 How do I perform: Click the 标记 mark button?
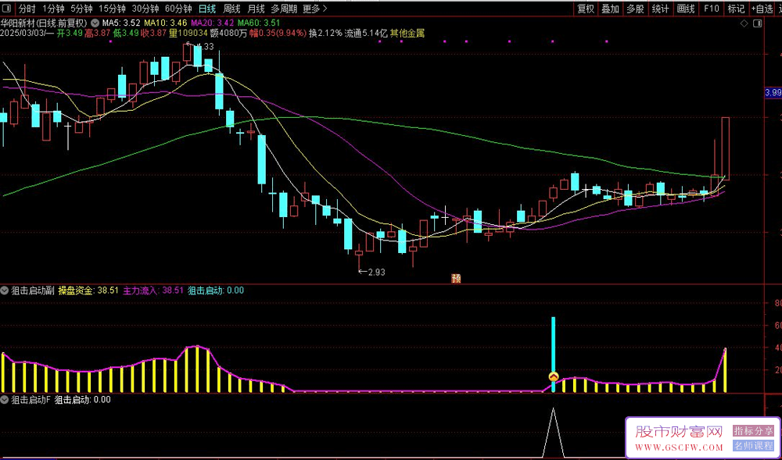[736, 9]
